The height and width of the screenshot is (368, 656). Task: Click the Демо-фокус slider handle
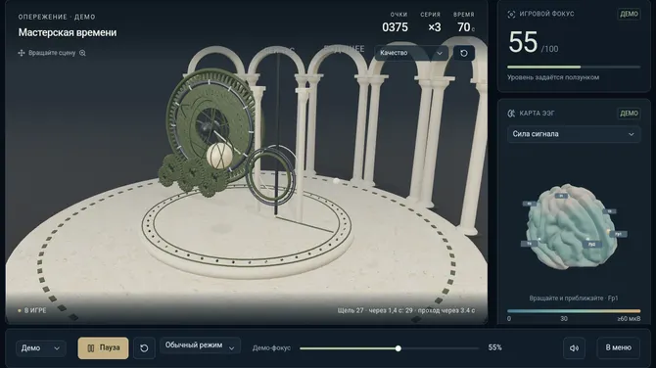pos(398,348)
